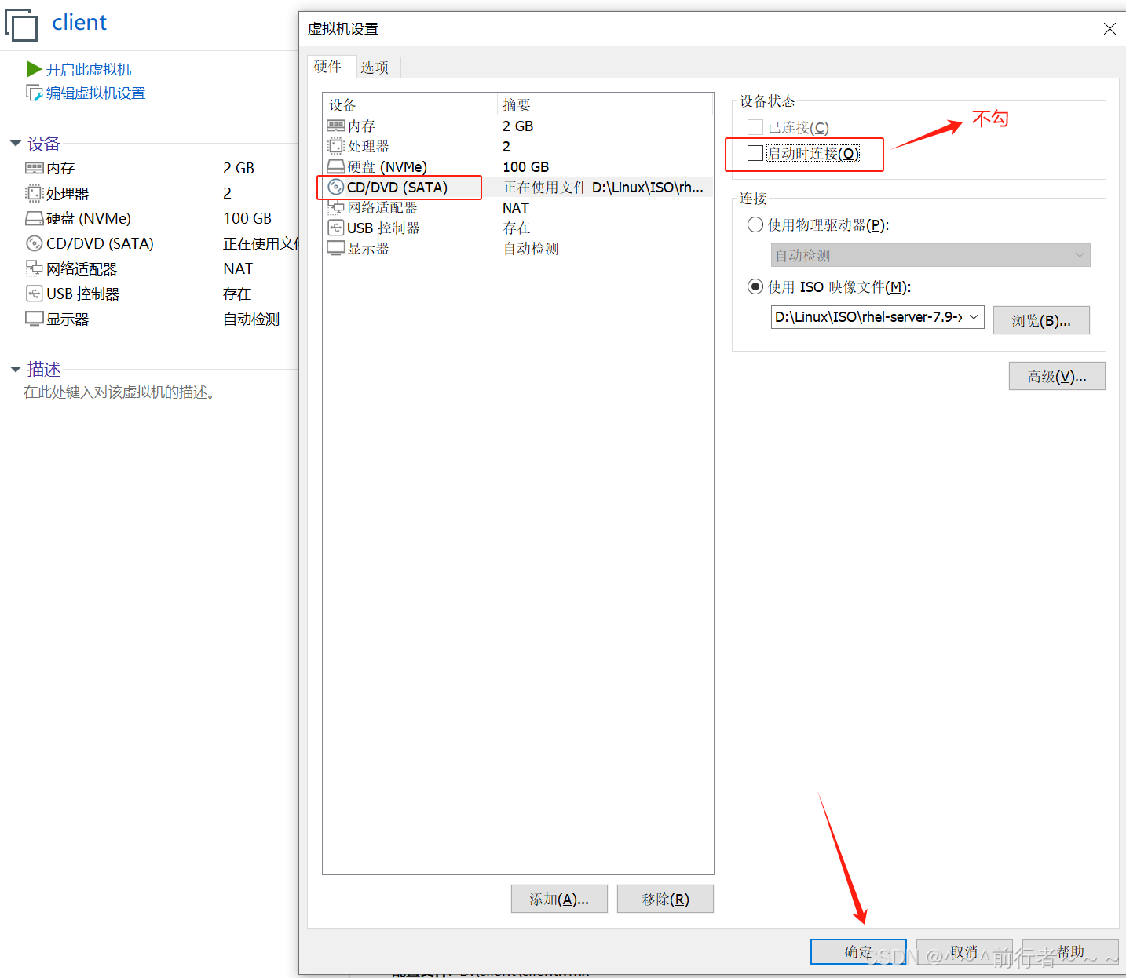The image size is (1126, 978).
Task: Click the 编辑虚拟机设置 link
Action: click(96, 93)
